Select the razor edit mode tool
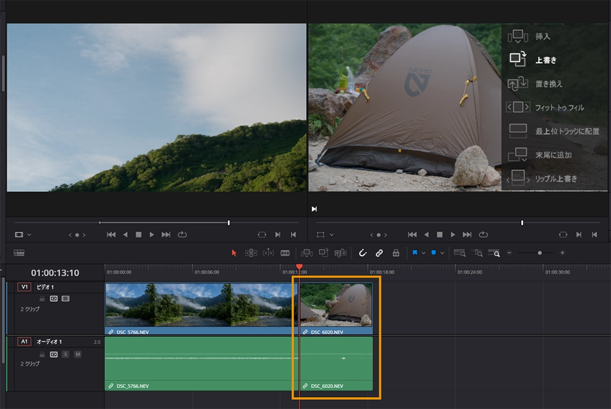This screenshot has height=409, width=611. tap(285, 253)
